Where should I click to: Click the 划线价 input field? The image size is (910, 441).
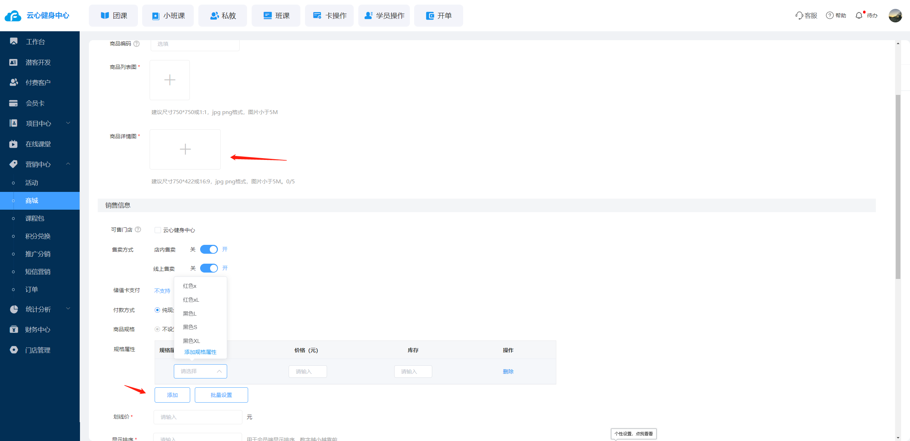[x=198, y=417]
